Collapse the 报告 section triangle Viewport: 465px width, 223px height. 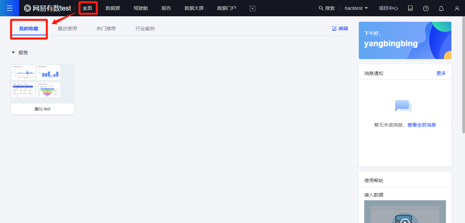(13, 53)
